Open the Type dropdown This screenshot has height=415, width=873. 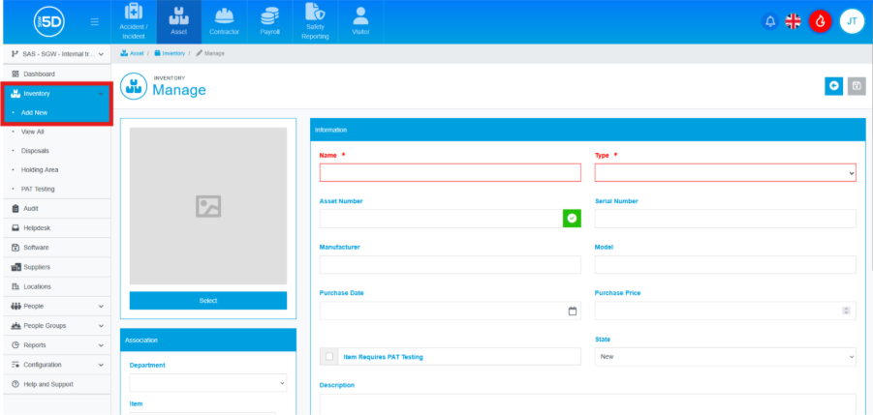pyautogui.click(x=725, y=172)
